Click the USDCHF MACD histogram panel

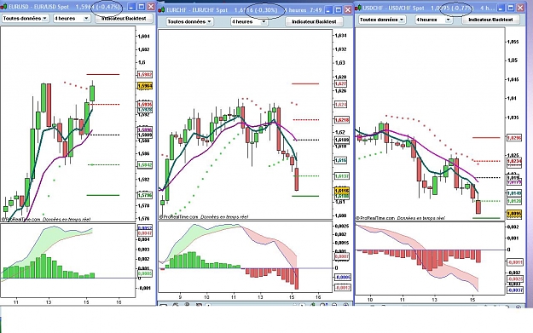pyautogui.click(x=430, y=259)
